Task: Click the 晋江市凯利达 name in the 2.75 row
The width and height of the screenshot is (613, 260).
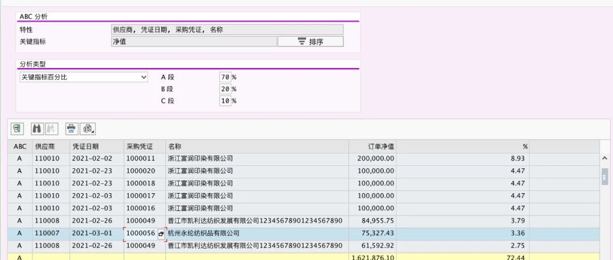Action: [255, 246]
